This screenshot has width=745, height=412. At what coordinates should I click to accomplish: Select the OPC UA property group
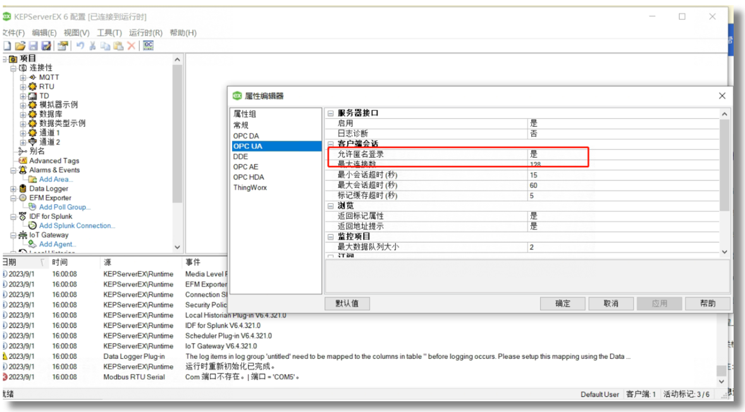(x=276, y=146)
